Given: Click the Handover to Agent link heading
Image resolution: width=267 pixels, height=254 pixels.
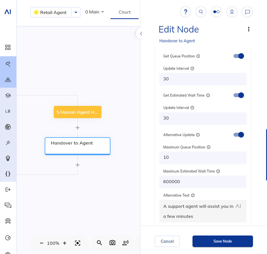Looking at the screenshot, I should (x=177, y=41).
